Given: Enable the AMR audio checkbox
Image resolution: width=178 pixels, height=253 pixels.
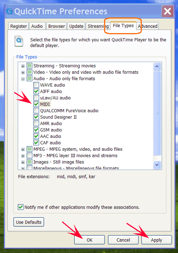Looking at the screenshot, I should pyautogui.click(x=36, y=123).
